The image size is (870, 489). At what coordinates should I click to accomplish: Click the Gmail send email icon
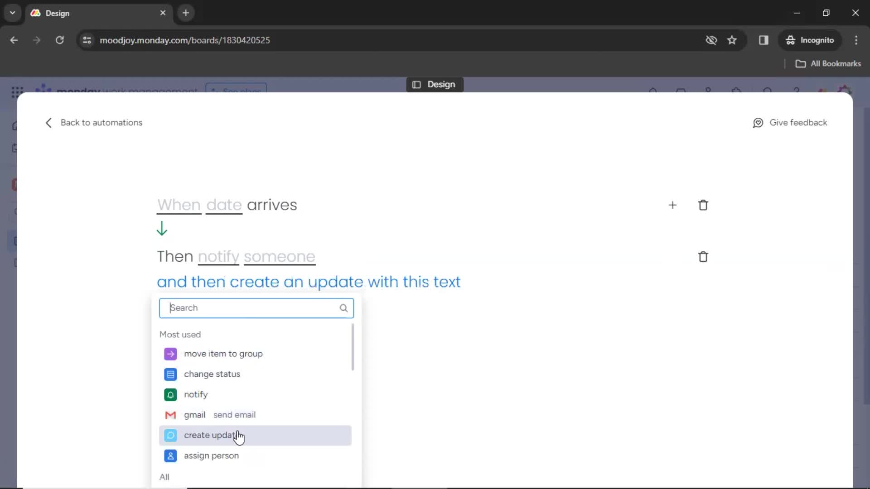[170, 414]
